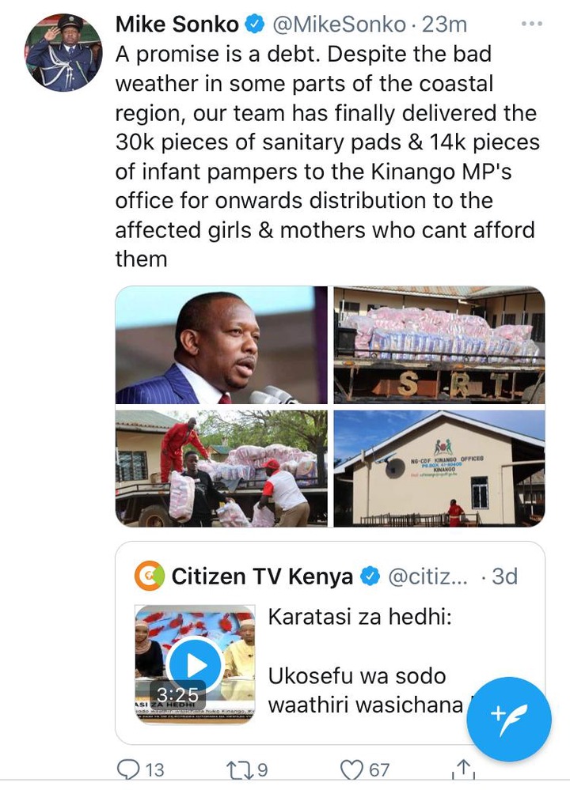View photo of man speaking at microphones
The width and height of the screenshot is (570, 790).
click(x=221, y=345)
